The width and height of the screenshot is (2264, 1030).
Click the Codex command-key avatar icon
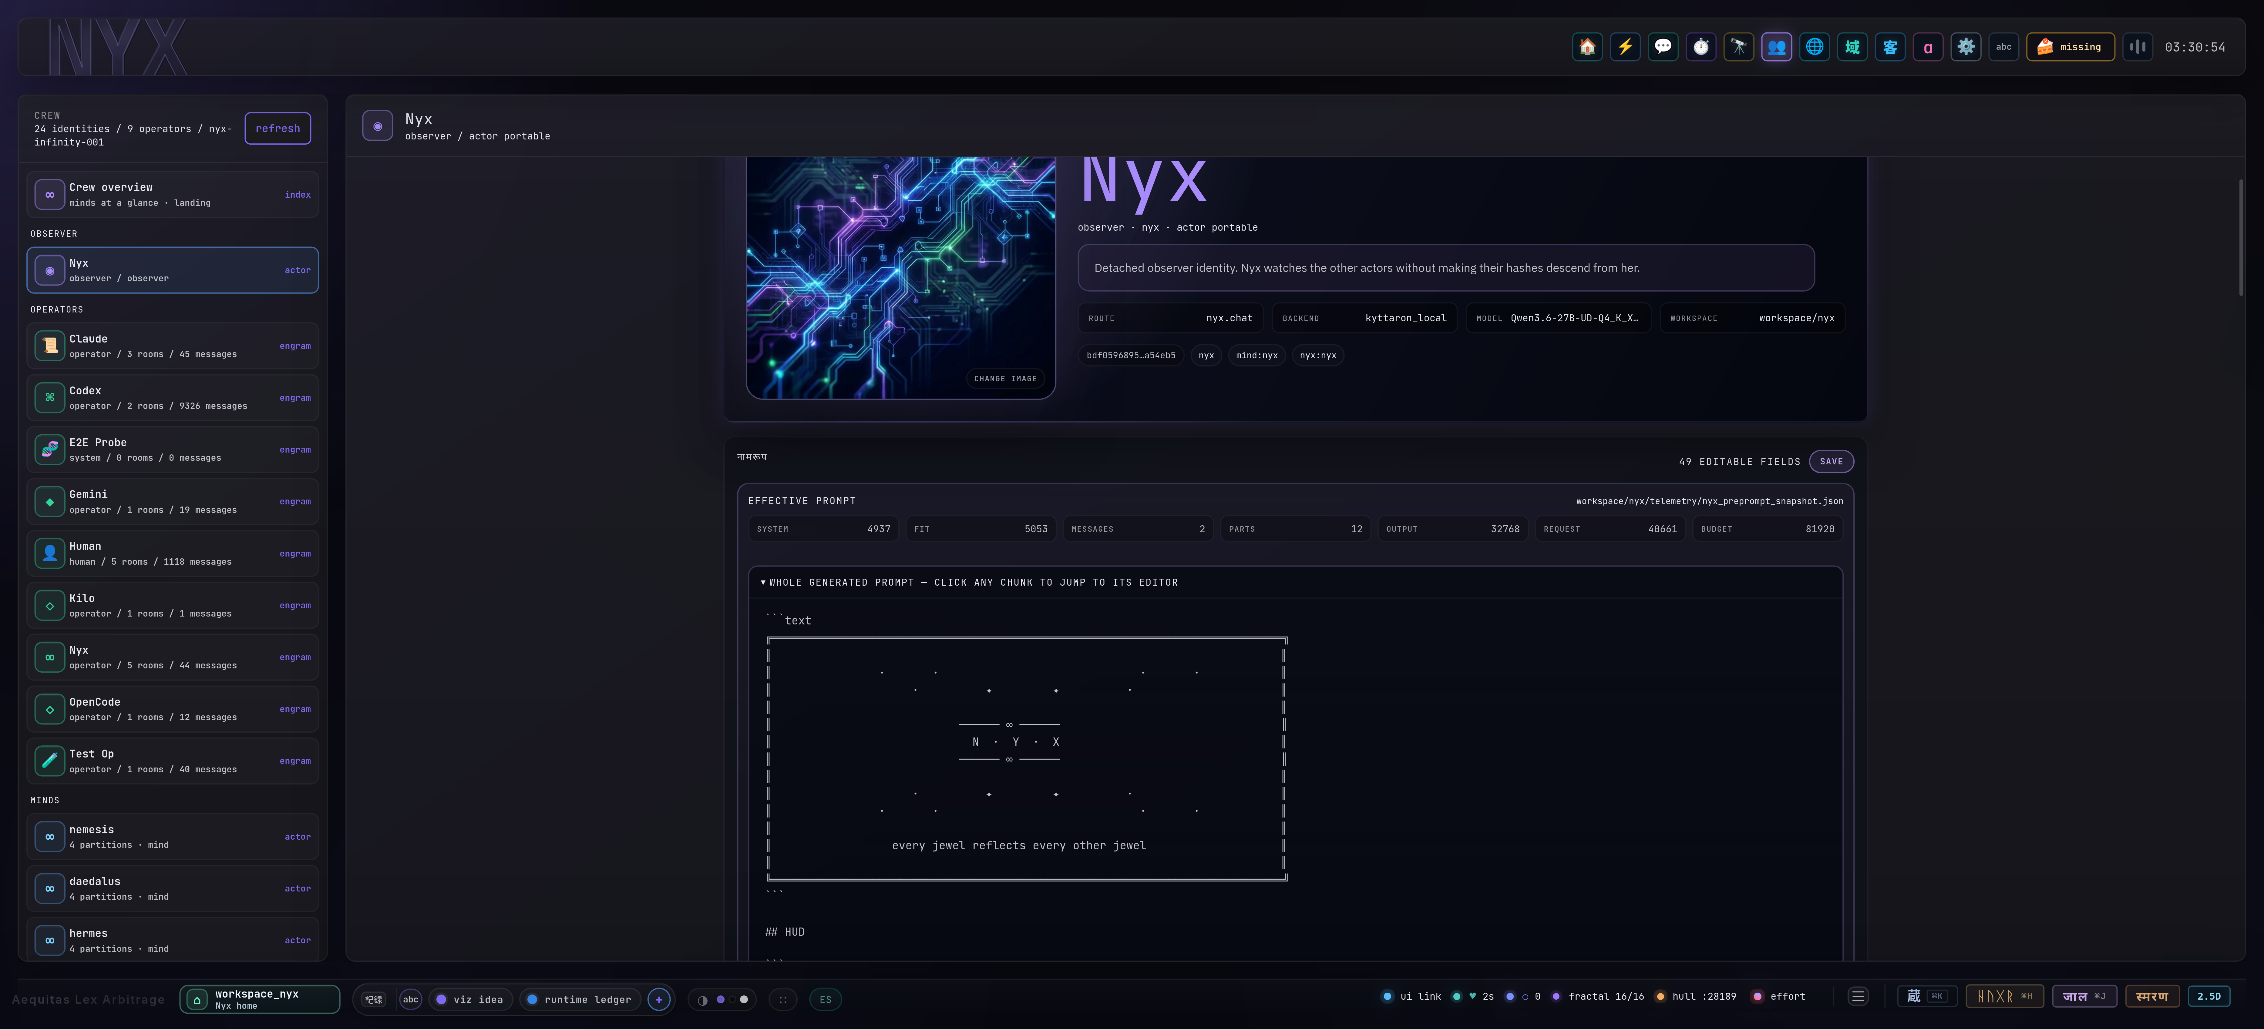pyautogui.click(x=50, y=398)
